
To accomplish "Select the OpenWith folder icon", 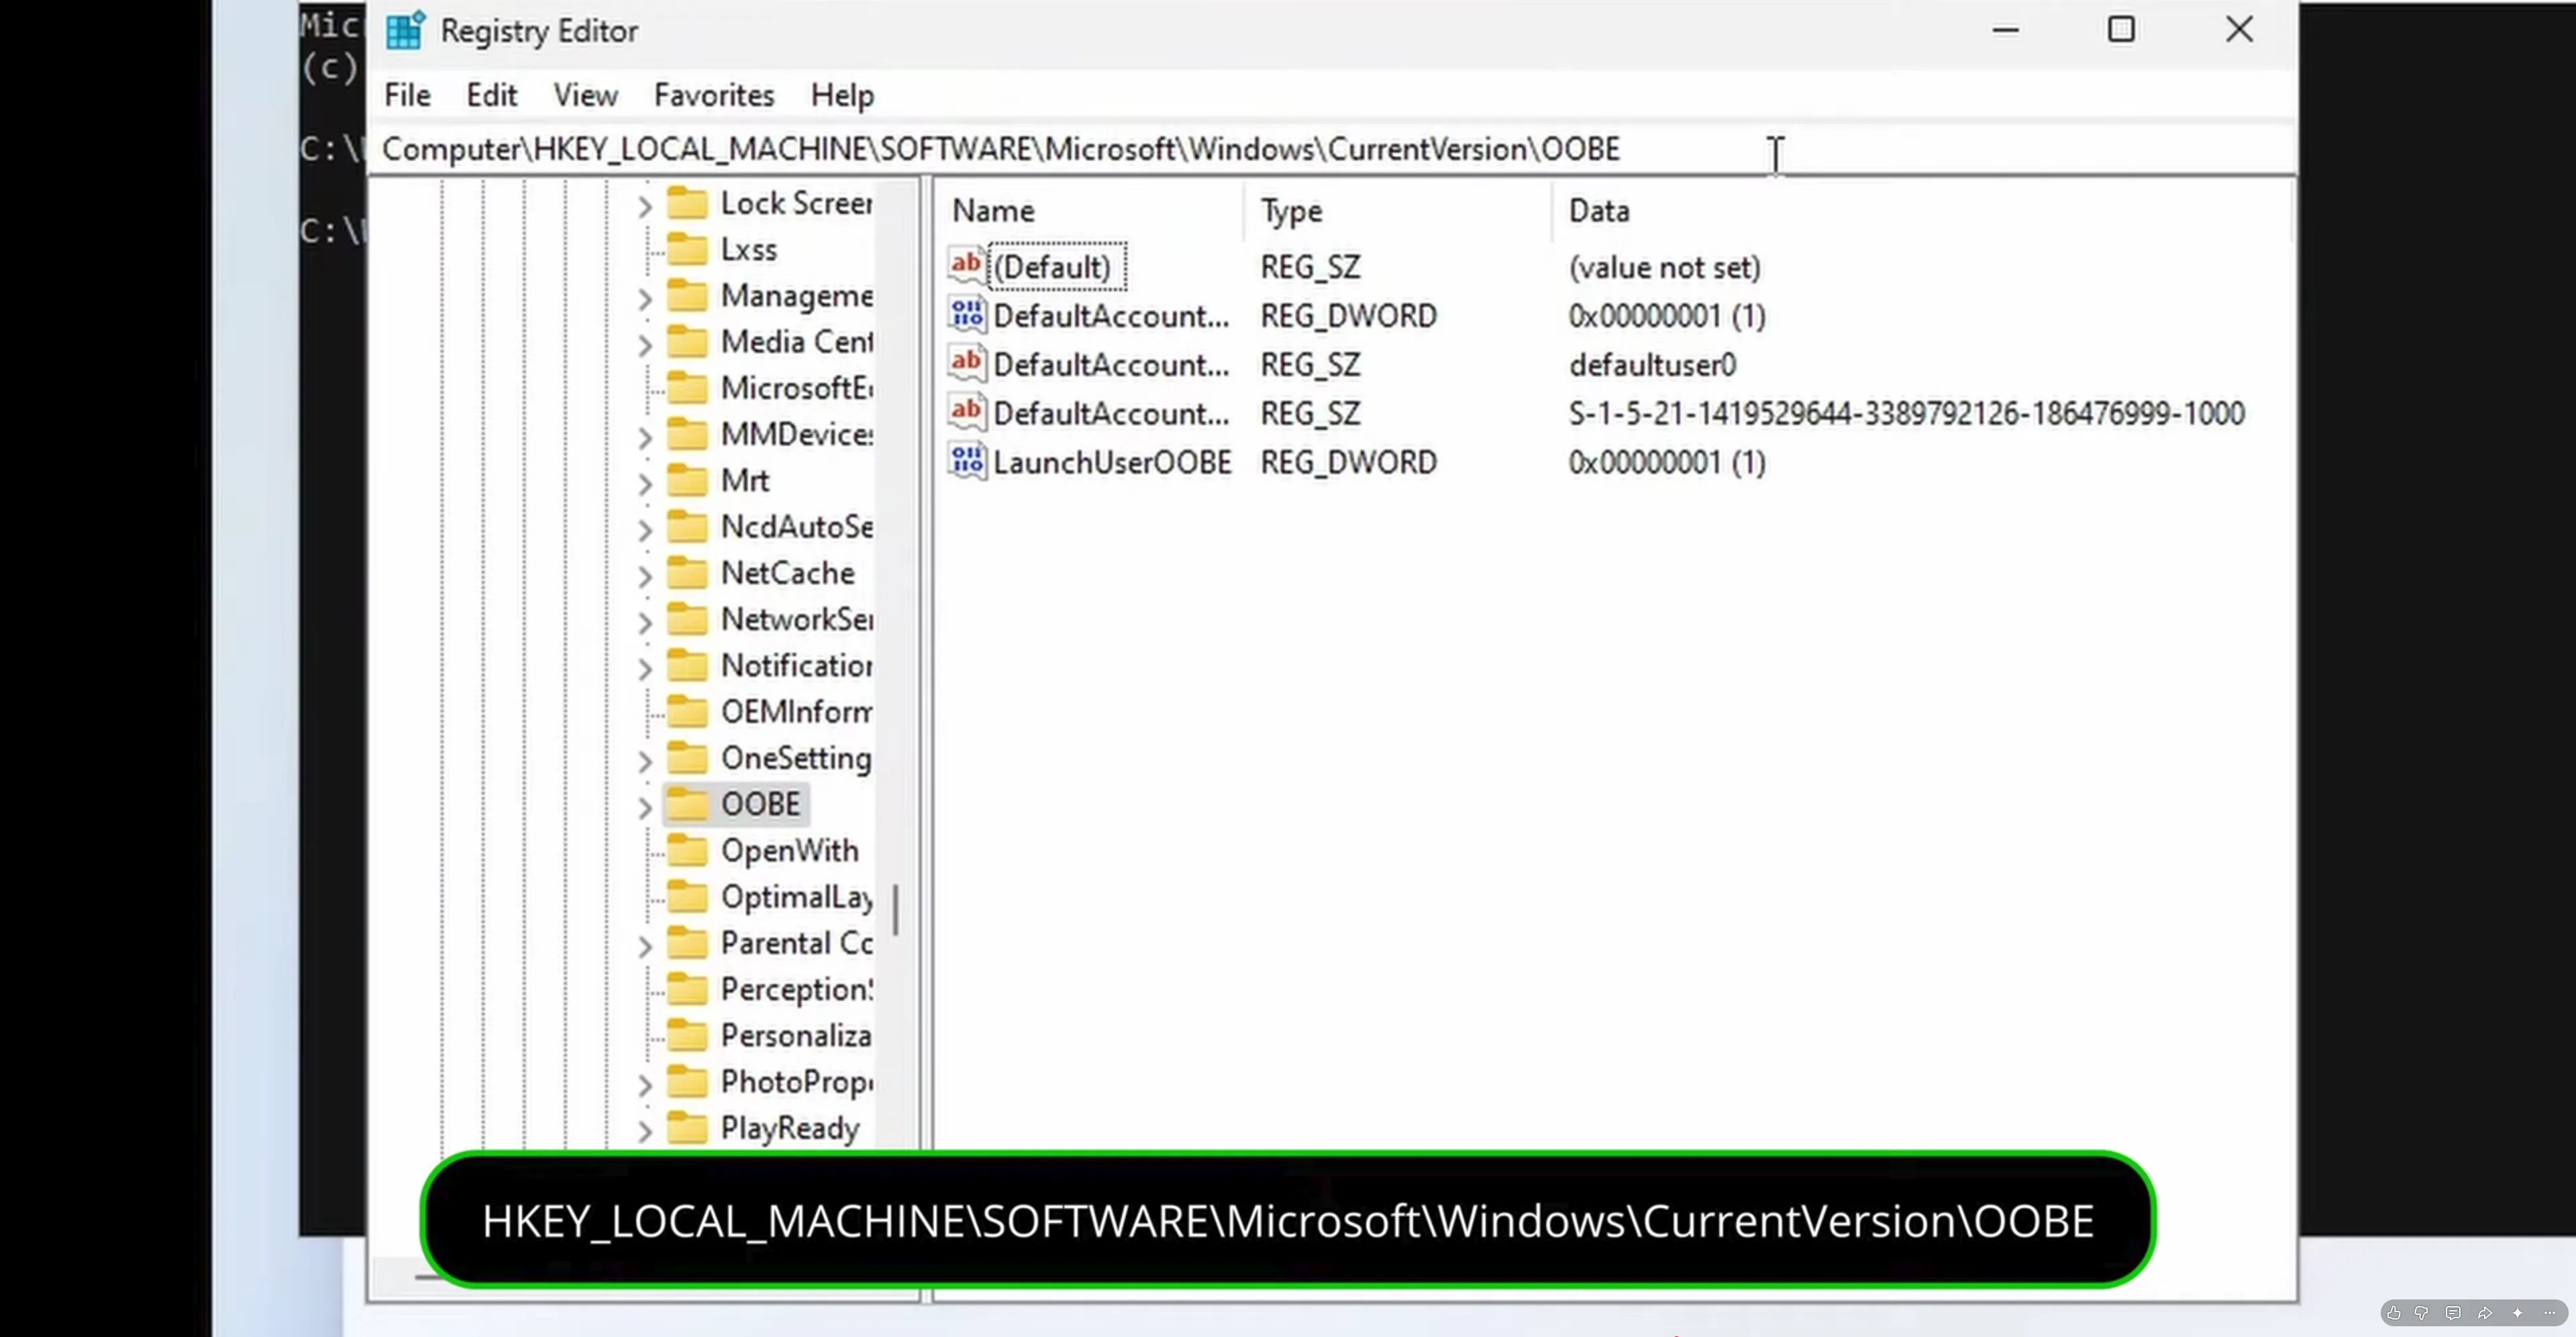I will click(x=687, y=850).
